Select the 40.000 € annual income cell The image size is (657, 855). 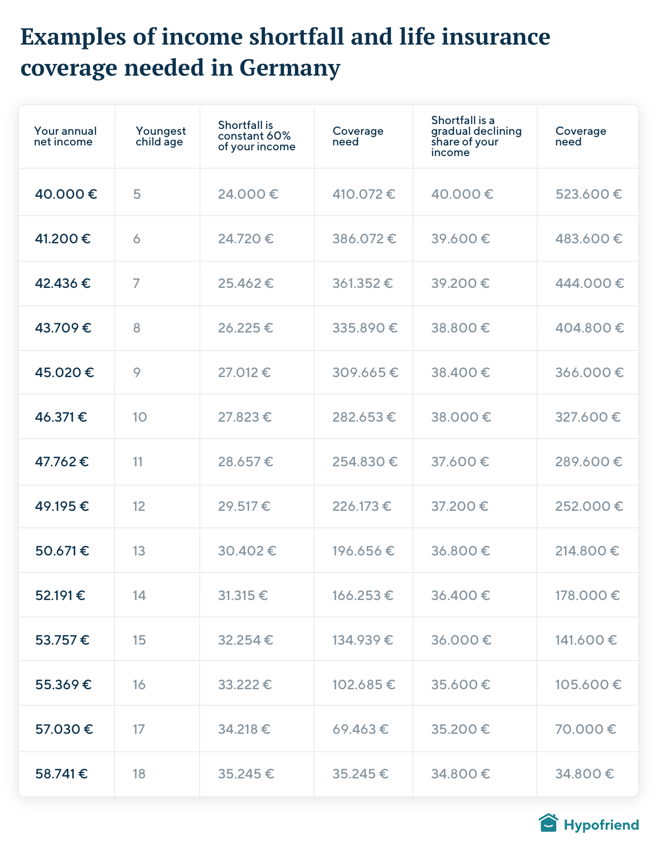[66, 194]
